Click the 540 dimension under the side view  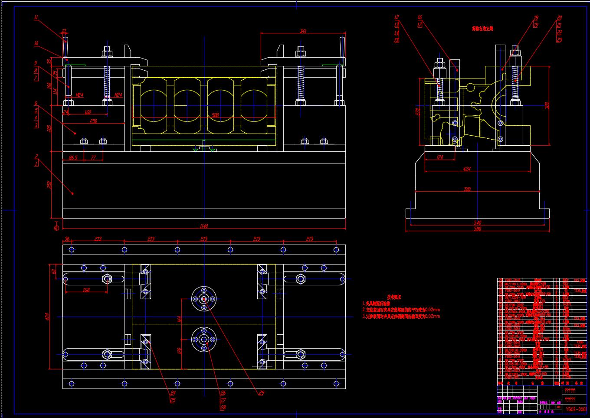[478, 222]
